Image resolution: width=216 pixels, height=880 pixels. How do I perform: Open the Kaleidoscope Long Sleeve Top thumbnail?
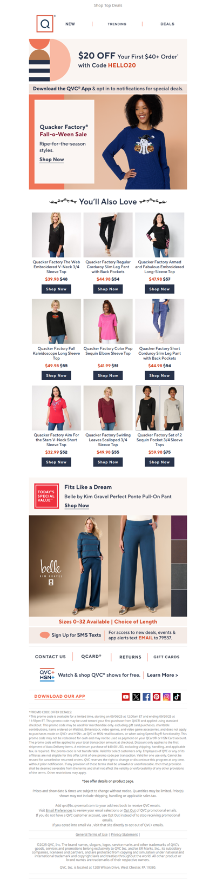[x=56, y=321]
